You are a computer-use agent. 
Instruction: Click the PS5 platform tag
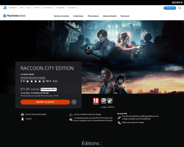pyautogui.click(x=27, y=78)
